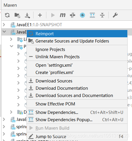This screenshot has width=132, height=141.
Task: Choose Show Dependencies Popup... menu item
Action: click(x=77, y=120)
